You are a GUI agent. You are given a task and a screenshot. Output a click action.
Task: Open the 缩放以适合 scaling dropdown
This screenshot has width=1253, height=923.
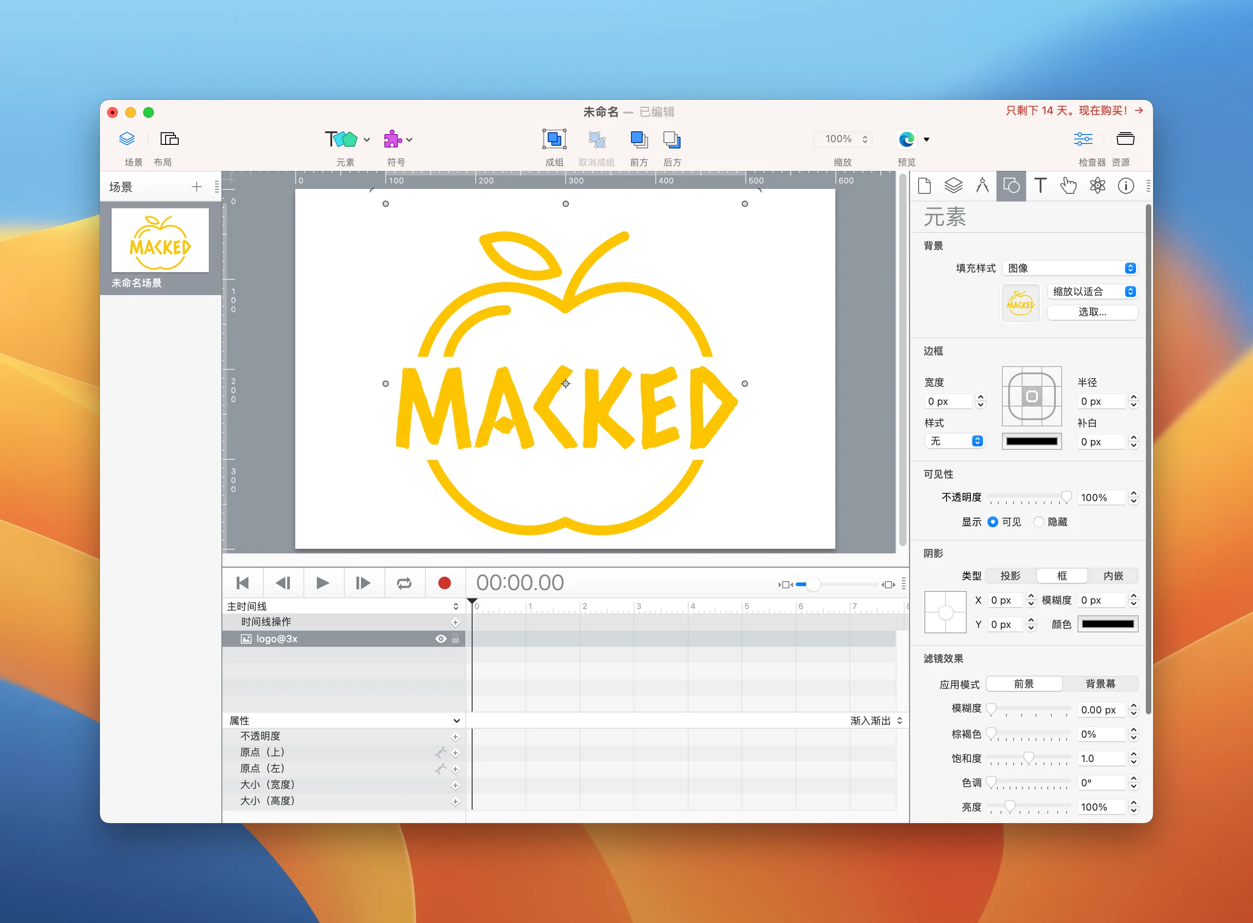pos(1092,291)
